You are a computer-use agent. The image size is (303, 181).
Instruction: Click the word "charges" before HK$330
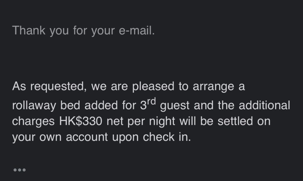pos(33,122)
